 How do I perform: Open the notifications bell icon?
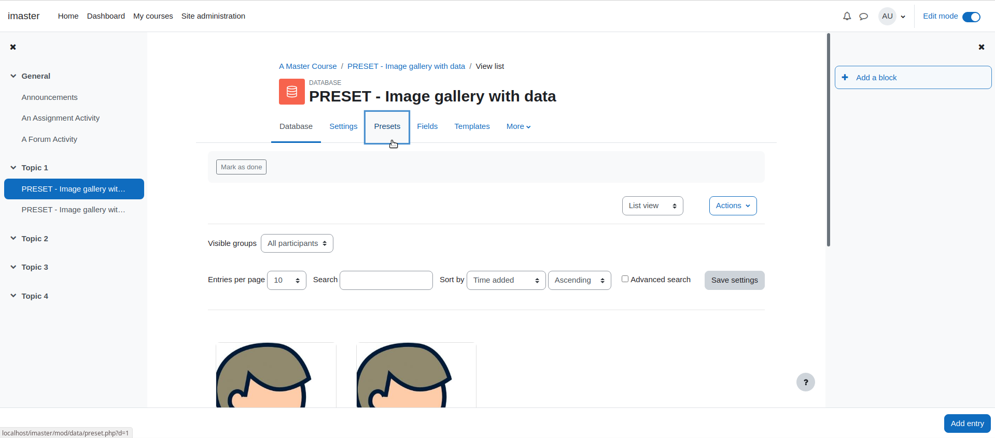pyautogui.click(x=847, y=16)
